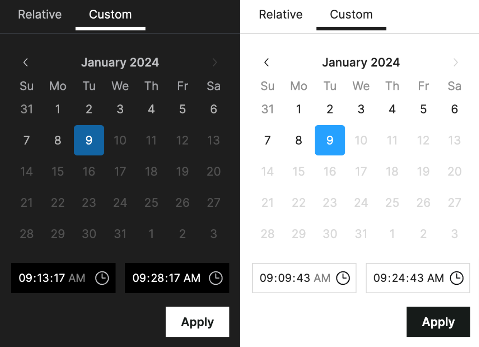This screenshot has height=347, width=479.
Task: Click the 09:24:43 AM end time field
Action: pyautogui.click(x=409, y=278)
